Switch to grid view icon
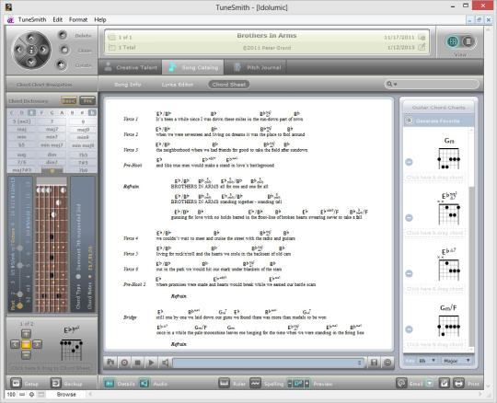This screenshot has height=403, width=497. coord(453,41)
